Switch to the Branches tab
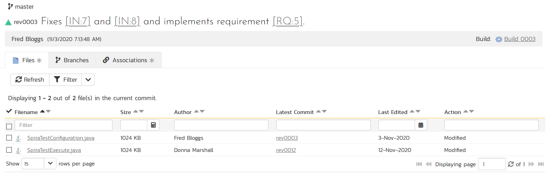The width and height of the screenshot is (547, 186). tap(72, 60)
